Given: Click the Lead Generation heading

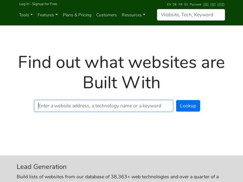Looking at the screenshot, I should click(42, 167).
